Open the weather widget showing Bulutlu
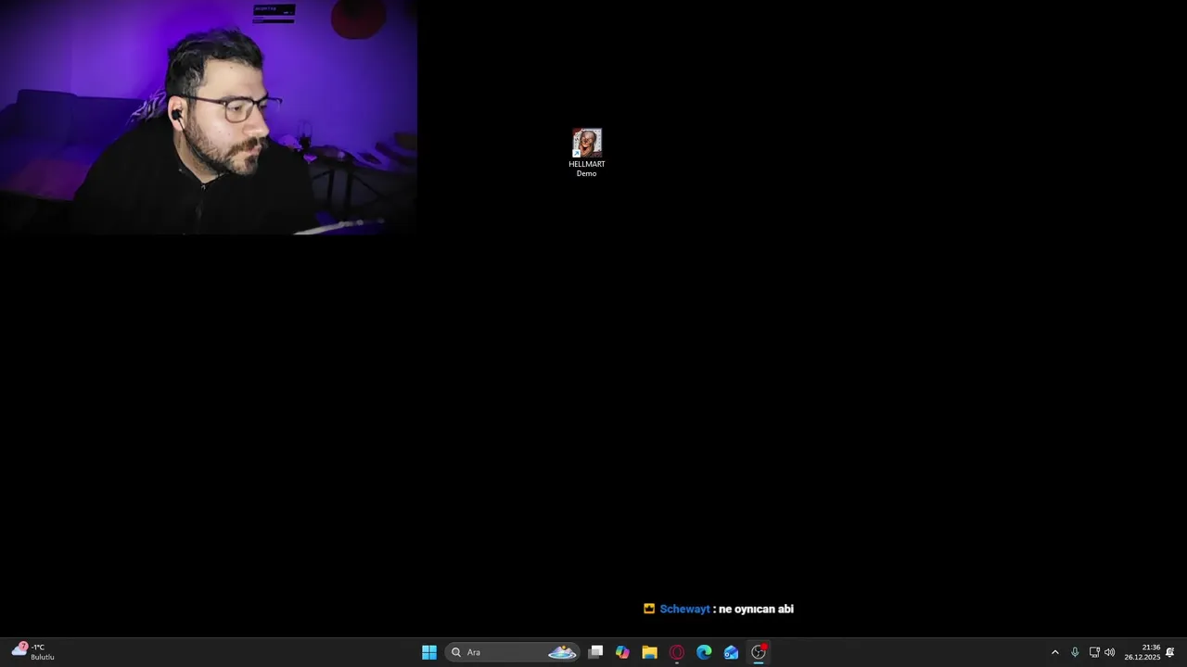The height and width of the screenshot is (667, 1187). (33, 652)
